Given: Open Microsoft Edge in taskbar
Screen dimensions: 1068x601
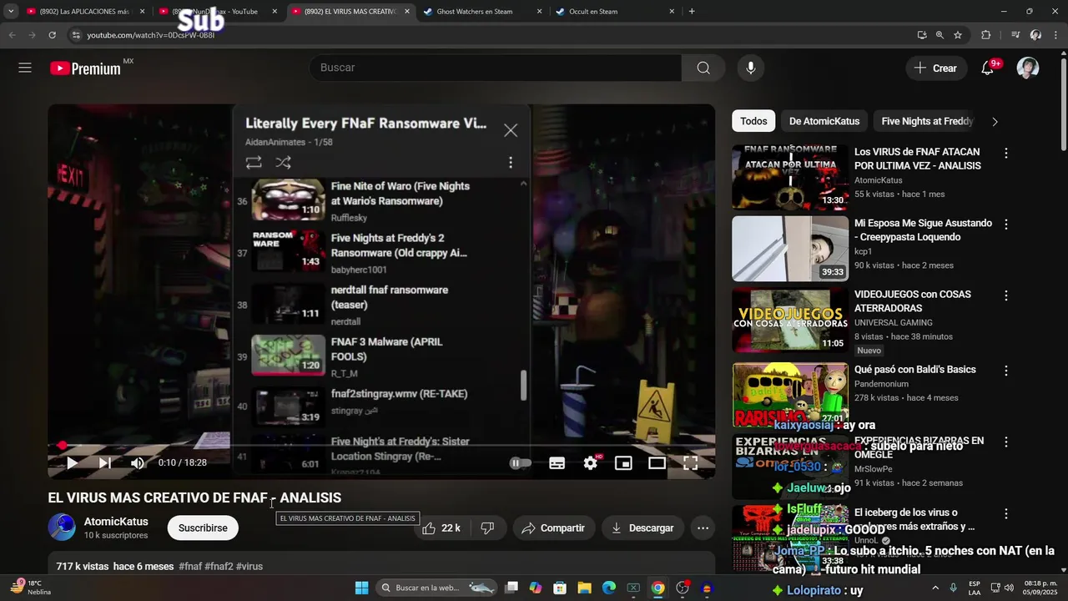Looking at the screenshot, I should click(x=609, y=588).
